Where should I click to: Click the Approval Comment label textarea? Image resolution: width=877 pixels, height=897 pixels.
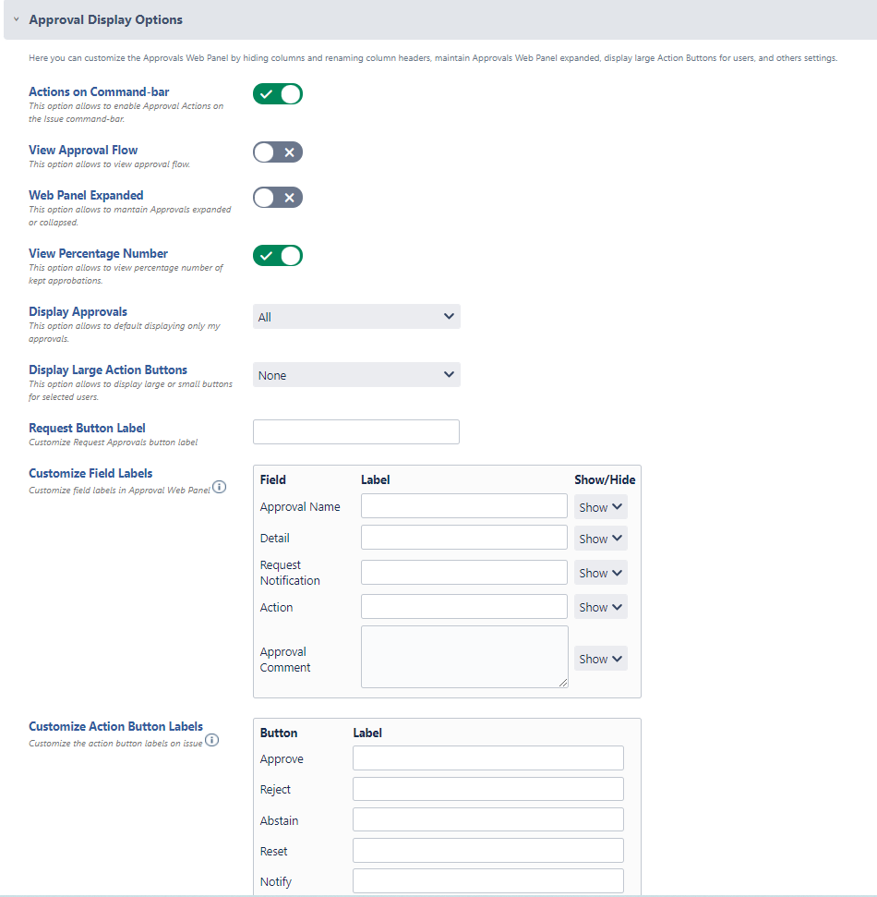464,657
